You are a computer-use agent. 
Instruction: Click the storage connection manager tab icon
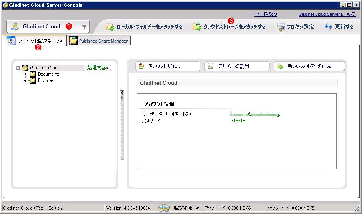tap(11, 41)
